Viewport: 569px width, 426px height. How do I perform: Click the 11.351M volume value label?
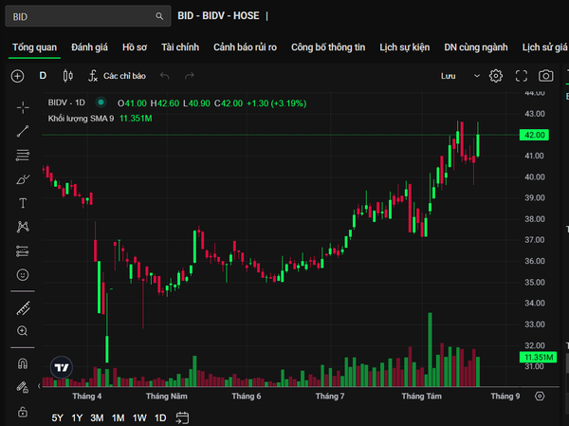click(x=538, y=358)
